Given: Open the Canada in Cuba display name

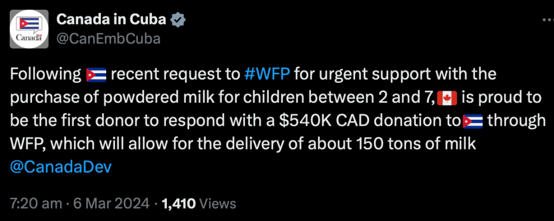Looking at the screenshot, I should (112, 21).
